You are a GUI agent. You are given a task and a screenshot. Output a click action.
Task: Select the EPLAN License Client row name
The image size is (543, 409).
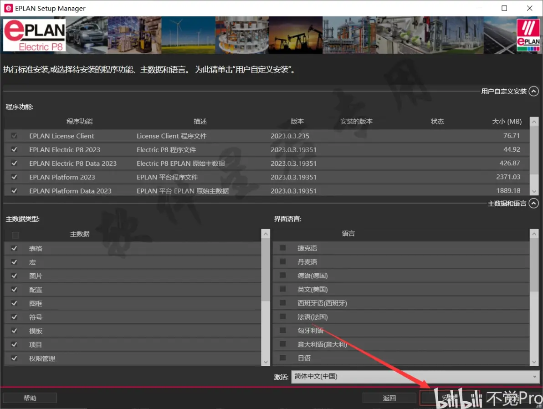point(61,136)
